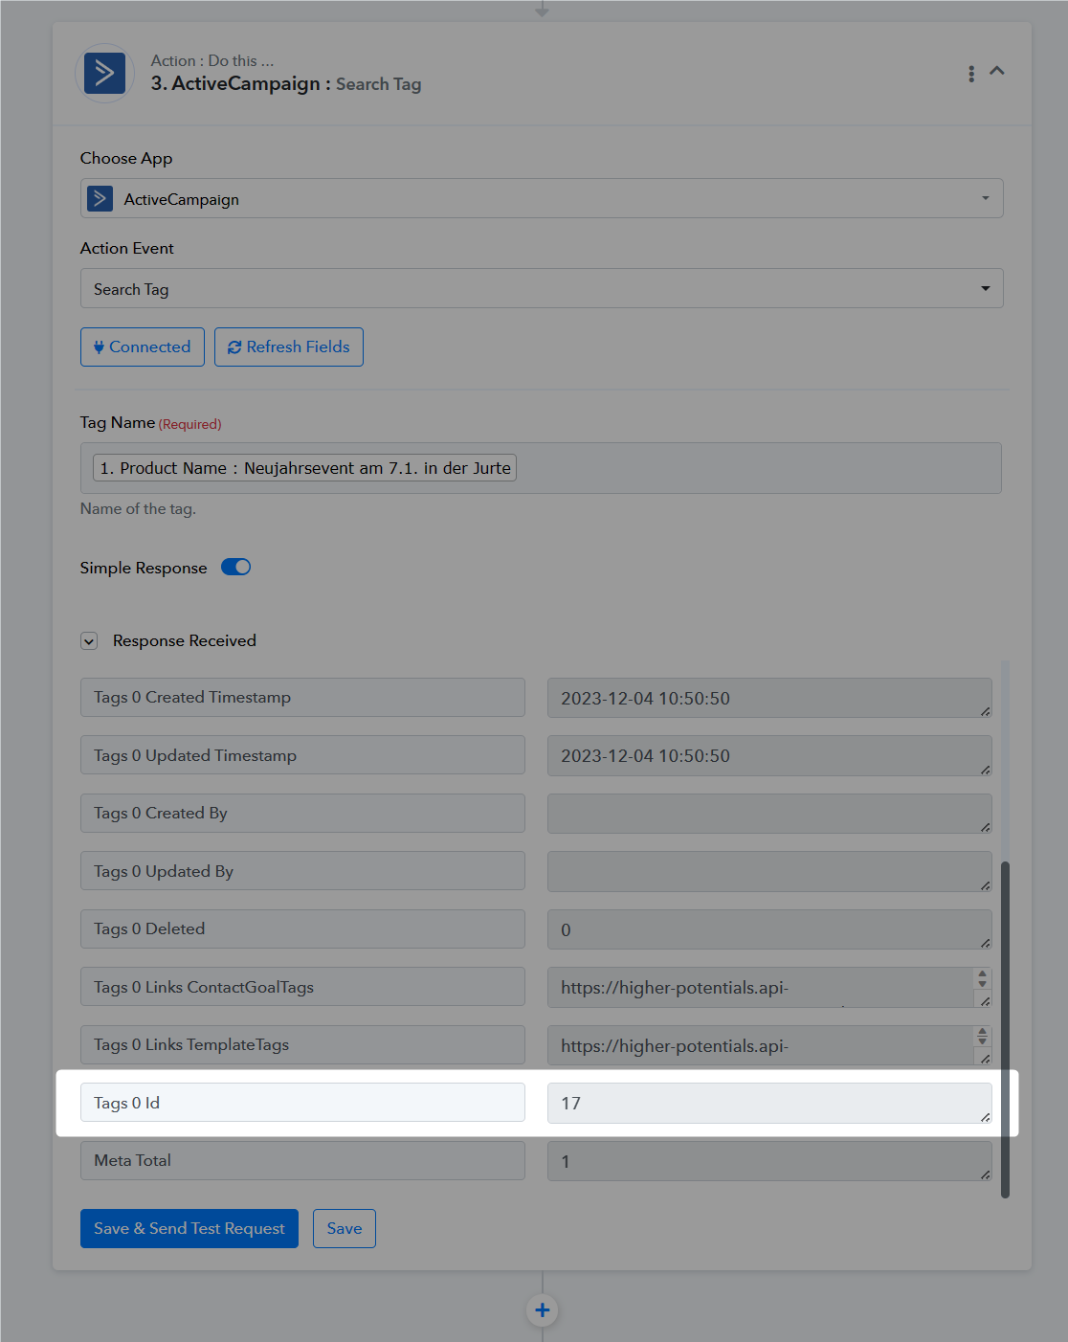Screen dimensions: 1068x1342
Task: Click the empty Tags 0 Updated By value box
Action: pyautogui.click(x=769, y=872)
